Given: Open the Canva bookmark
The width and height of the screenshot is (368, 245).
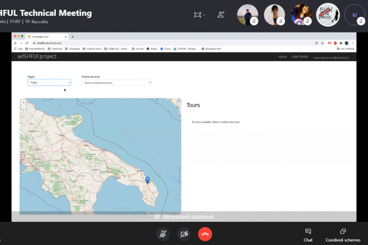Looking at the screenshot, I should tap(166, 49).
